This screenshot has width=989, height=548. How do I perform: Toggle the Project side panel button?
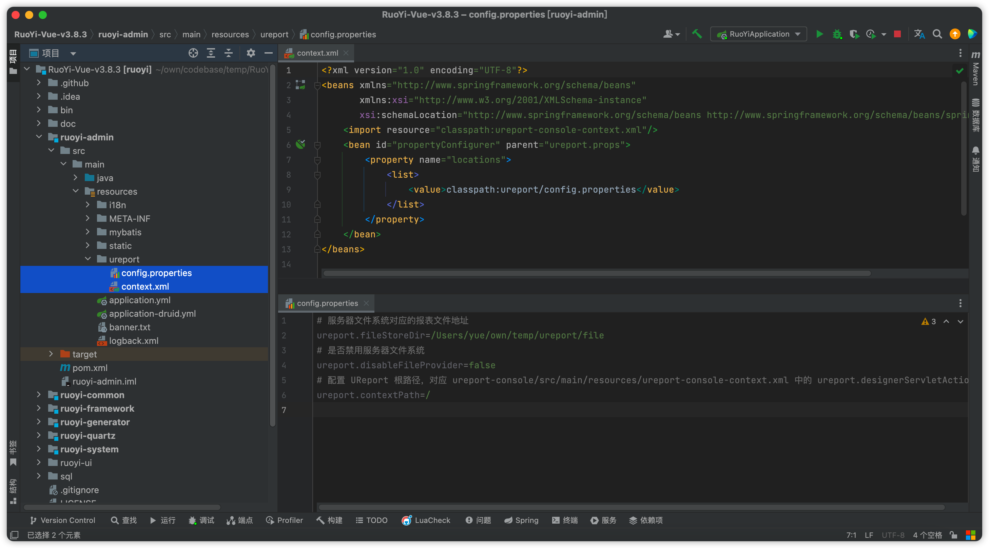click(13, 61)
